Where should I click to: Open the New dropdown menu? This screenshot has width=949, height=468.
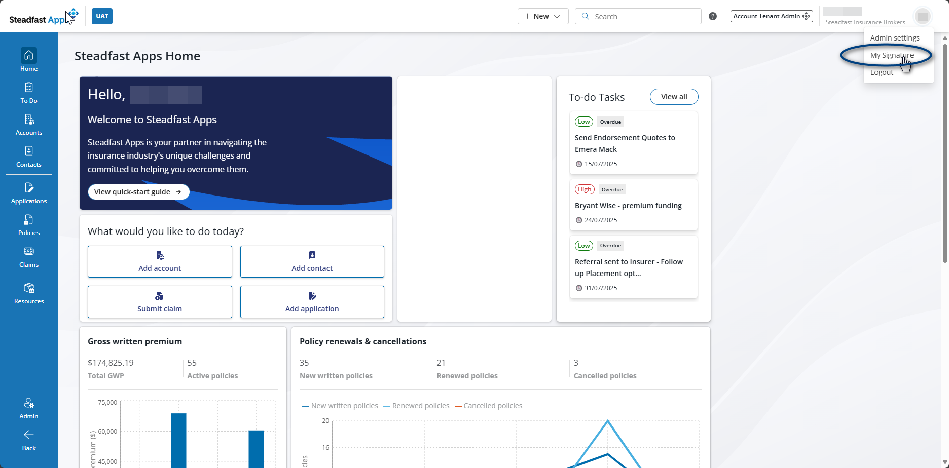pos(543,16)
